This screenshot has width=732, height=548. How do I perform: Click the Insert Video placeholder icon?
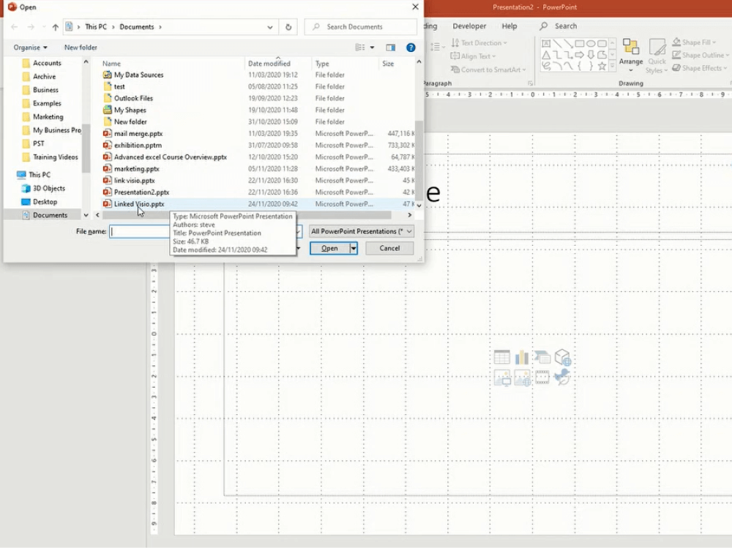[x=542, y=378]
